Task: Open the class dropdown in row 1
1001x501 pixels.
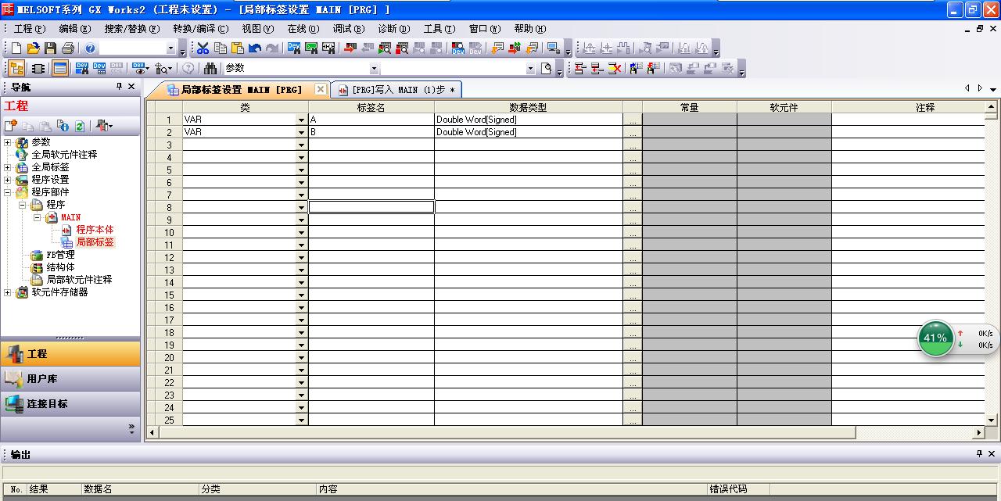Action: [x=301, y=120]
